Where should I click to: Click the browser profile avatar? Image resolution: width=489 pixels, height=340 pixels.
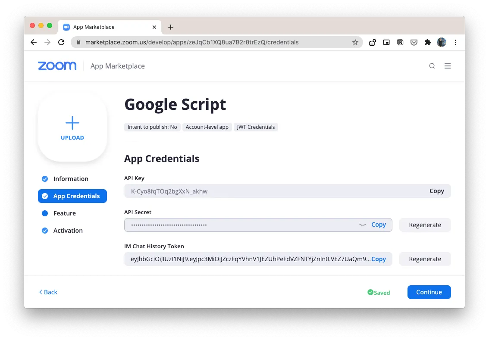point(441,42)
